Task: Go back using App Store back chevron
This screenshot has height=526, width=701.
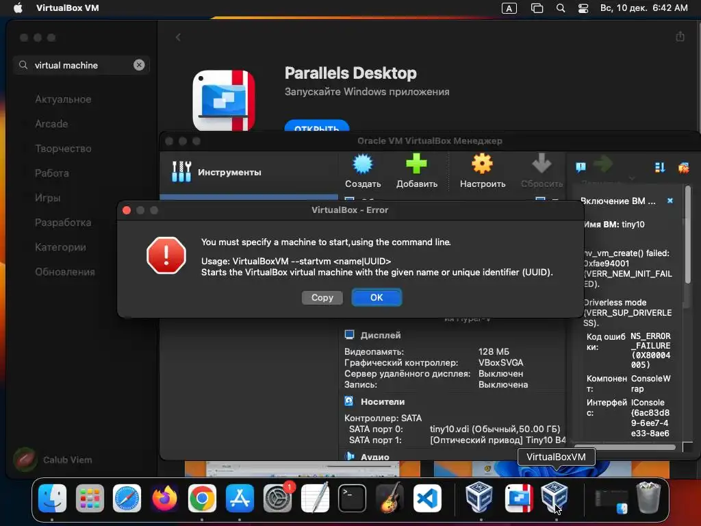Action: 179,37
